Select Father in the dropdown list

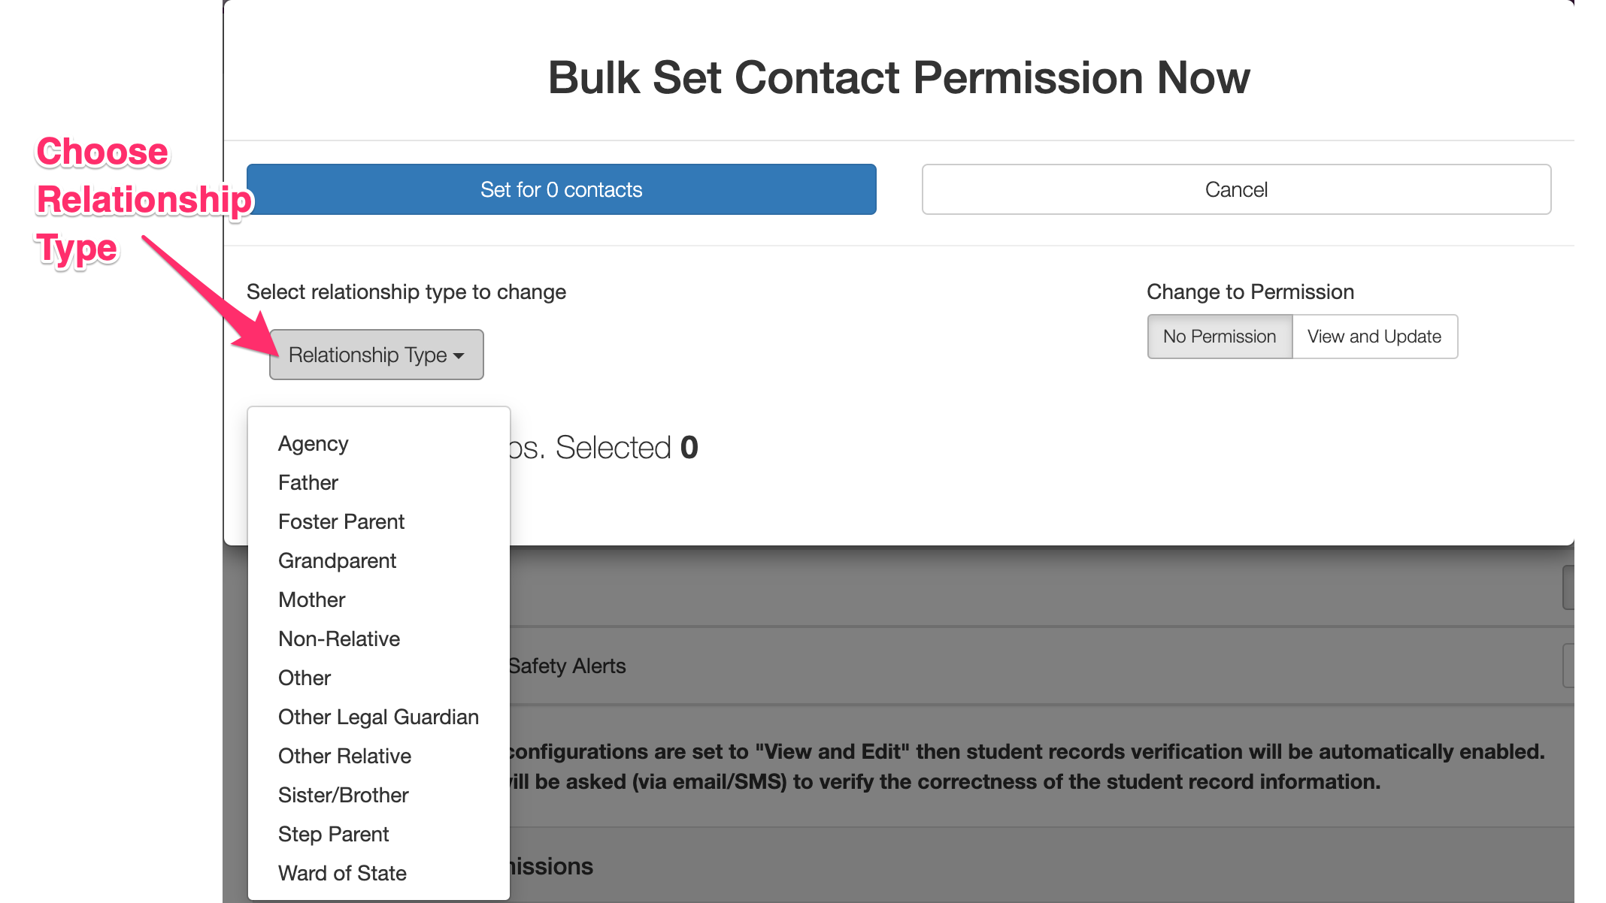[308, 483]
